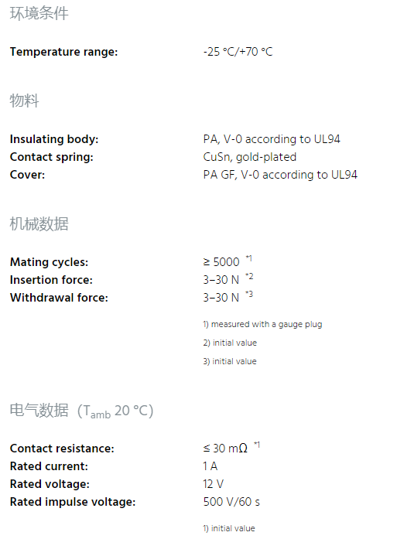Image resolution: width=397 pixels, height=539 pixels.
Task: Select the Insulating body label
Action: coord(54,139)
